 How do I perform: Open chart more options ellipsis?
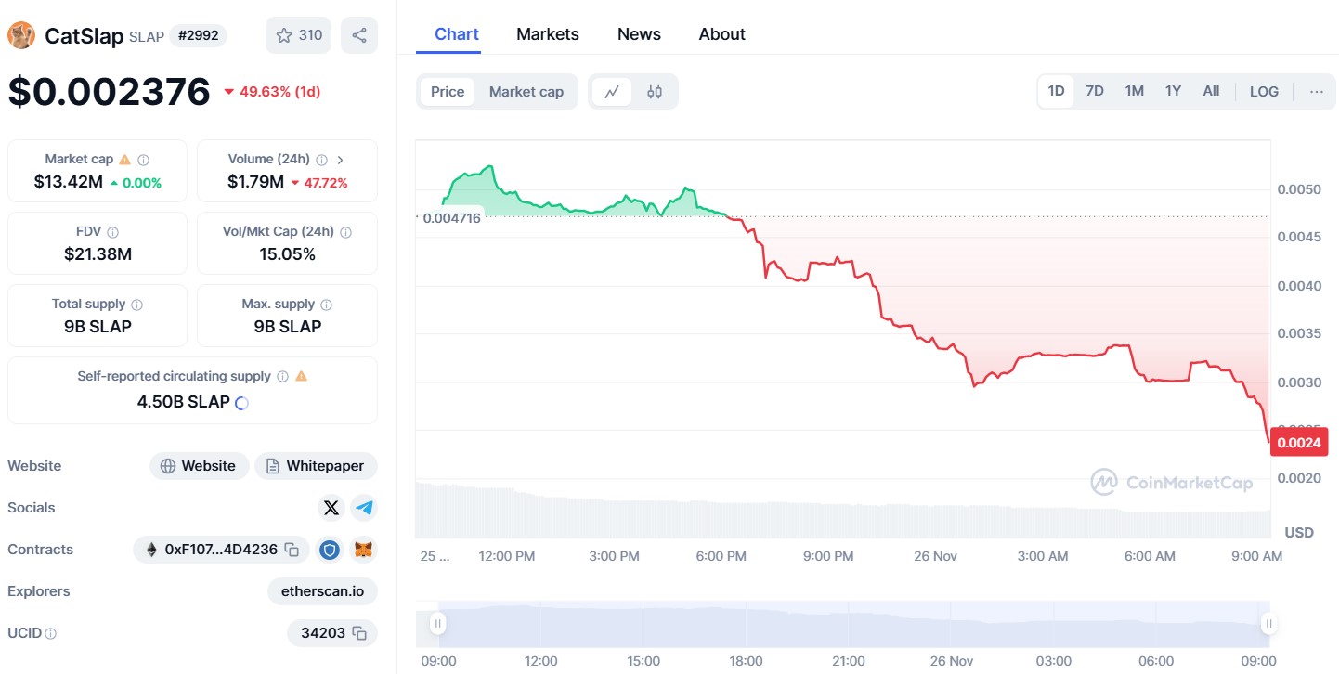click(1317, 91)
